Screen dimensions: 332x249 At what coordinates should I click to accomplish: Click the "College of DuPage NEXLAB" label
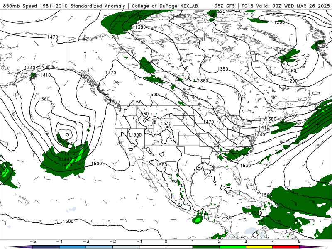[x=165, y=6]
